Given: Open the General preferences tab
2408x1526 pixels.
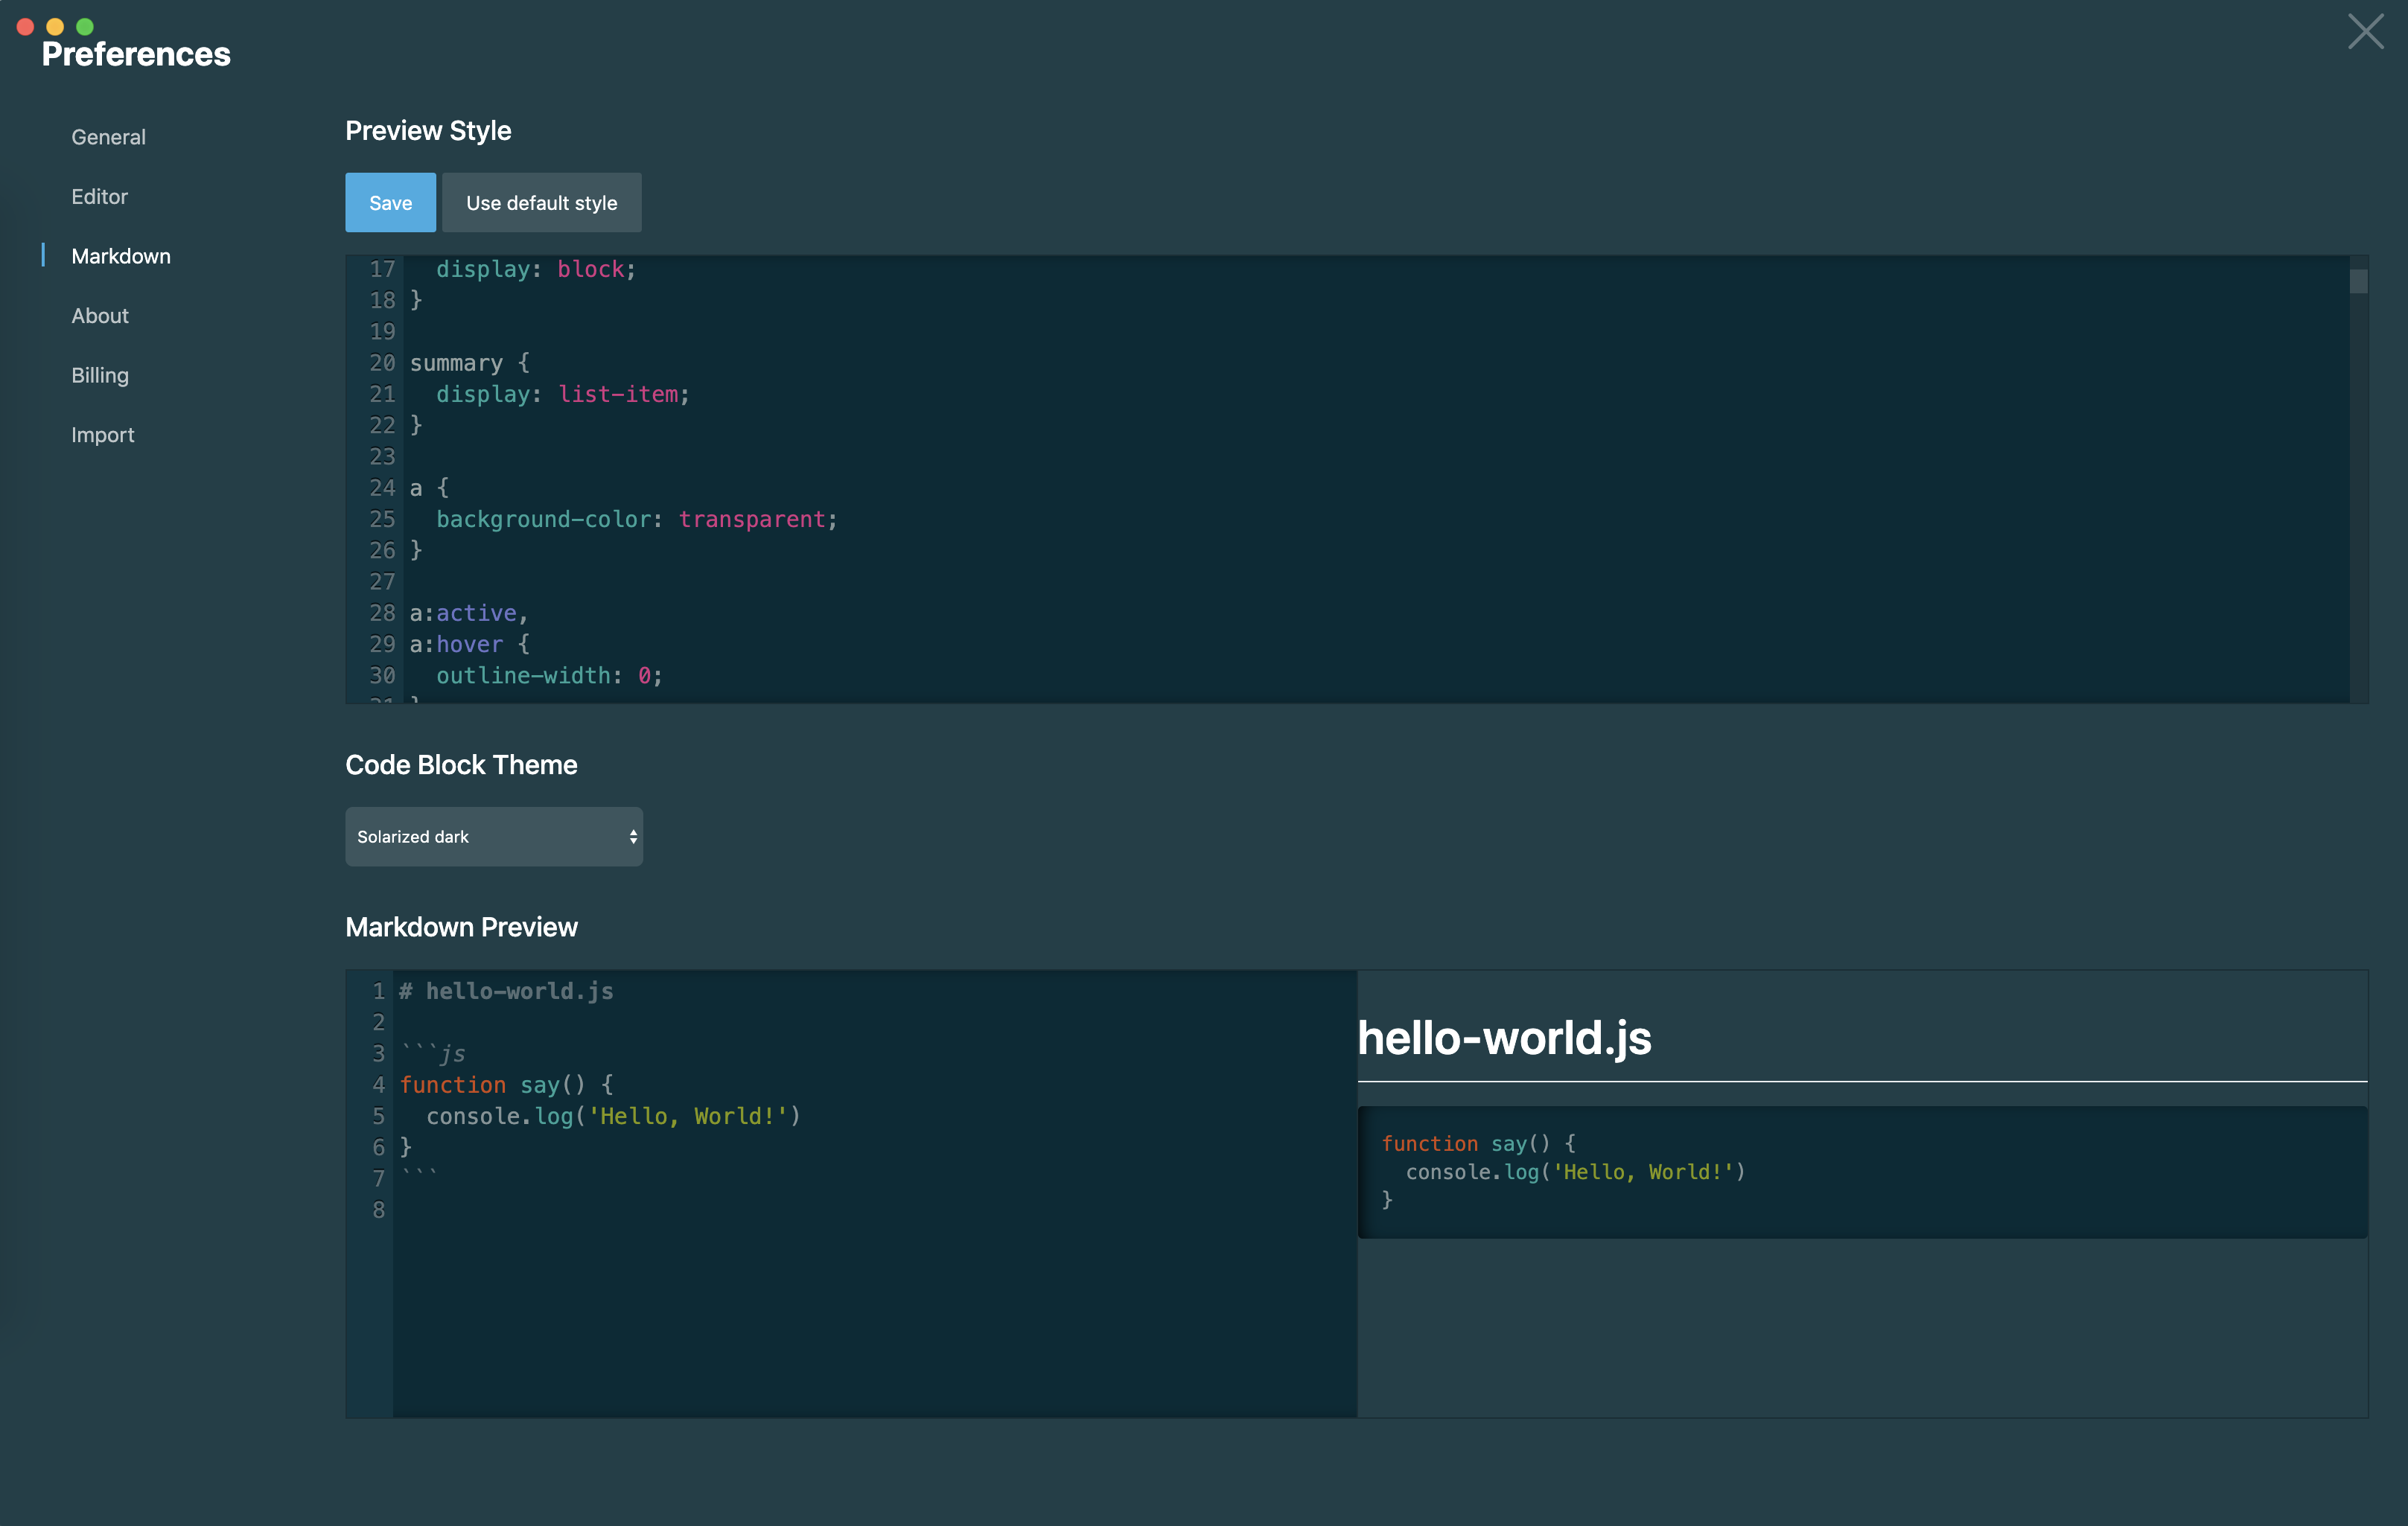Looking at the screenshot, I should point(108,137).
